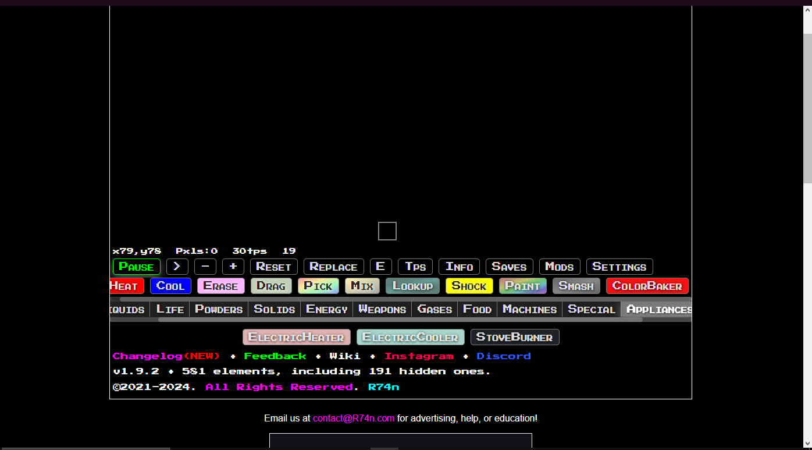Screen dimensions: 812x450
Task: Reset the simulation canvas
Action: (274, 267)
